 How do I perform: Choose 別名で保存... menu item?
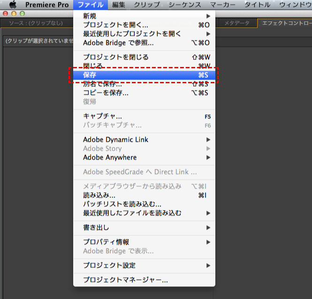[x=144, y=84]
